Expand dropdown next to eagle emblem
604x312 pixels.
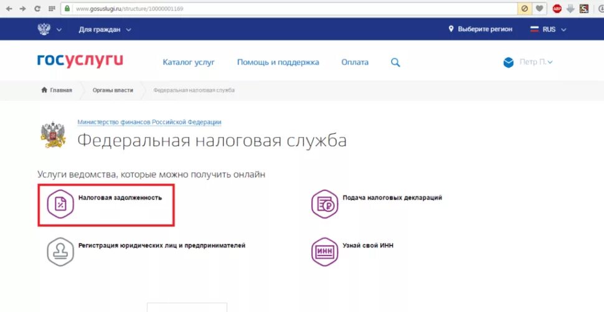[x=59, y=30]
